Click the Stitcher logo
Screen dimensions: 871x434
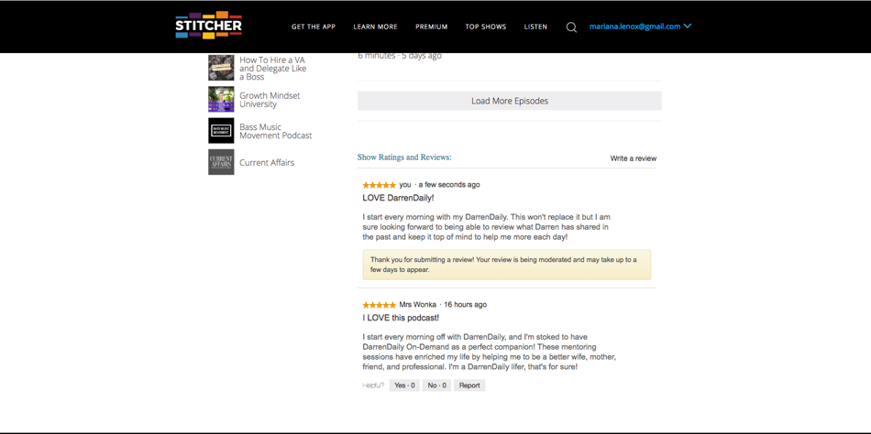208,26
